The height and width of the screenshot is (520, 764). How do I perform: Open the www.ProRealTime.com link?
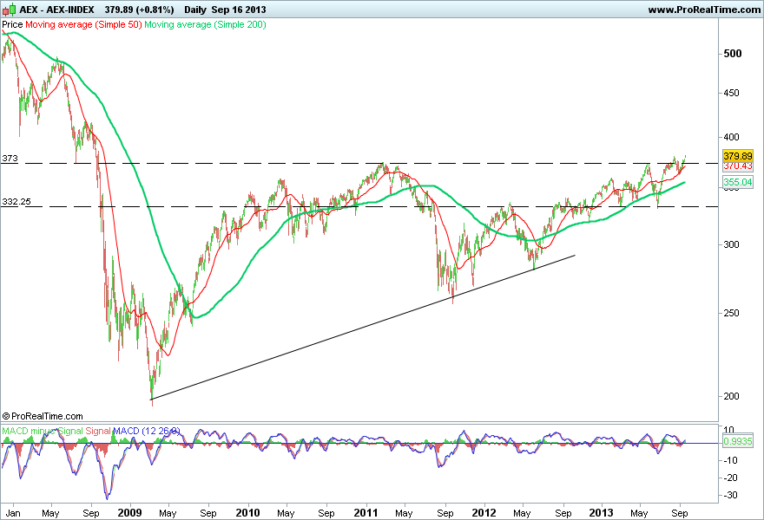point(704,10)
